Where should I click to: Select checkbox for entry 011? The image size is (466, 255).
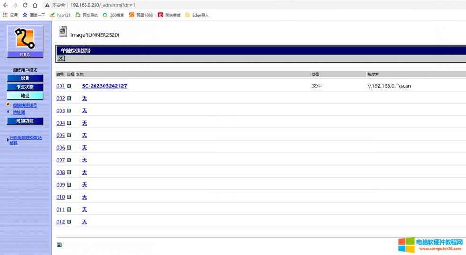69,209
